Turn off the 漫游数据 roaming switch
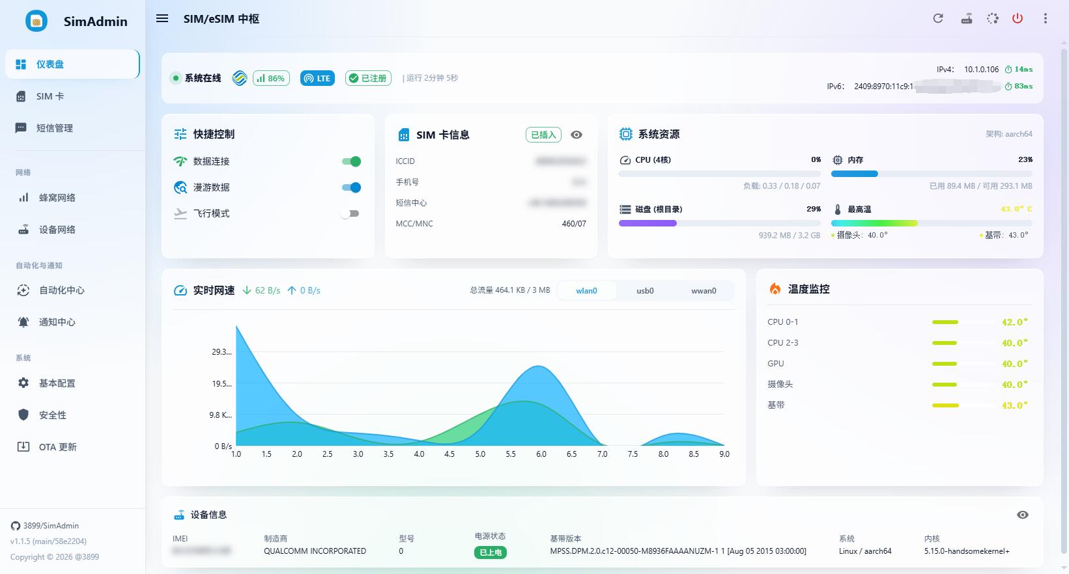Image resolution: width=1069 pixels, height=574 pixels. (351, 187)
